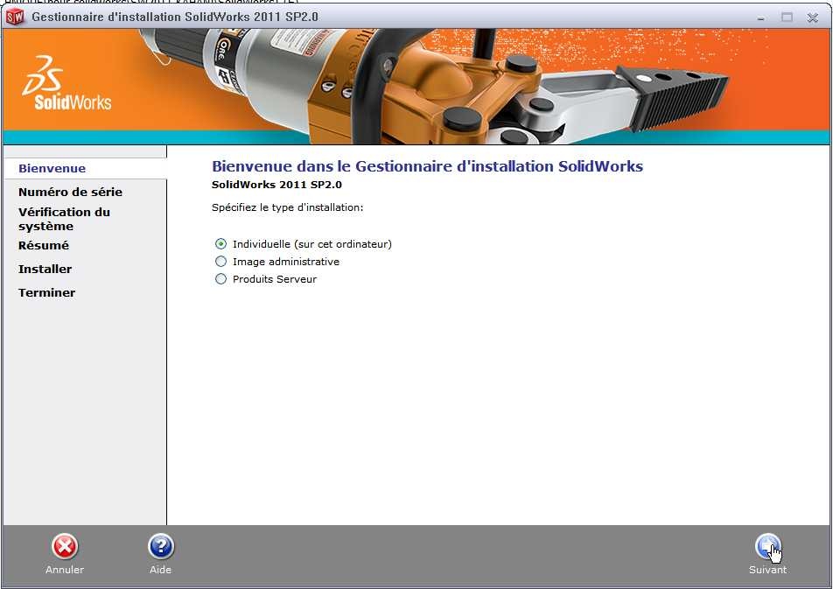Maximize the installation manager window

click(x=787, y=18)
